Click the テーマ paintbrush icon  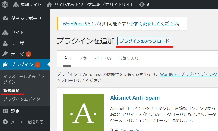[5, 54]
